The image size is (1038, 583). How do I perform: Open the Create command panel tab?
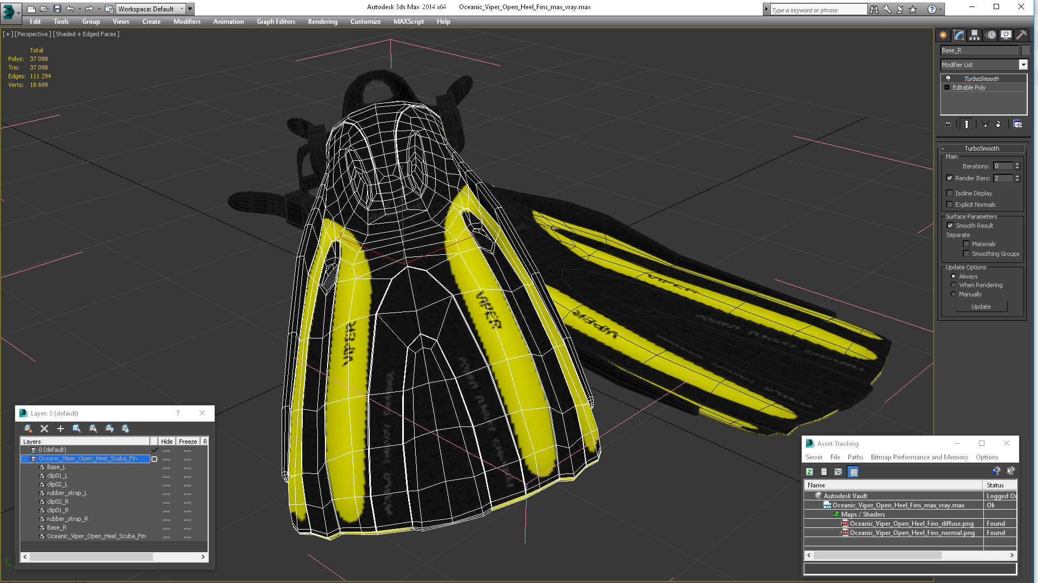pos(943,35)
